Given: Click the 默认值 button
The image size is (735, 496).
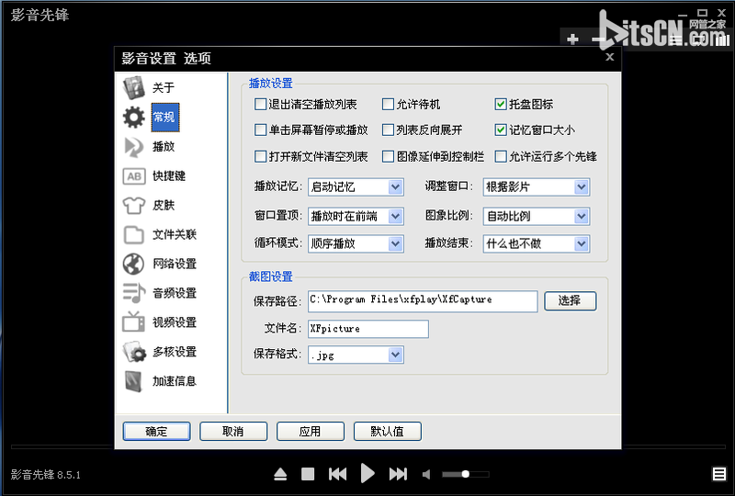Looking at the screenshot, I should click(387, 432).
